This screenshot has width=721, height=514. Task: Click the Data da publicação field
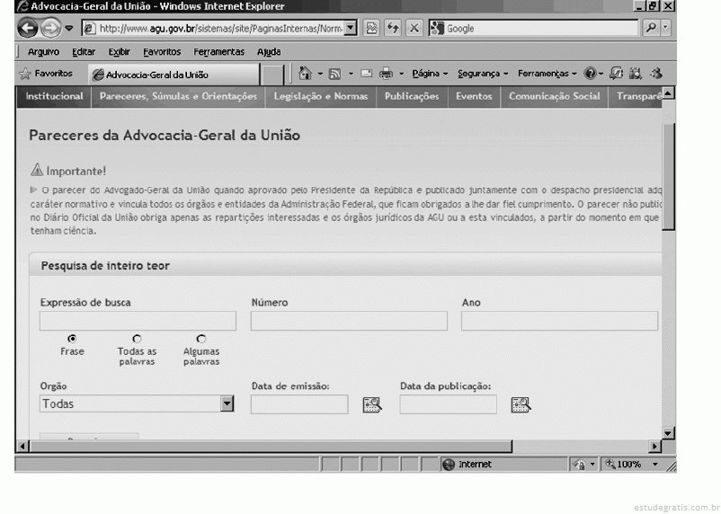tap(449, 404)
